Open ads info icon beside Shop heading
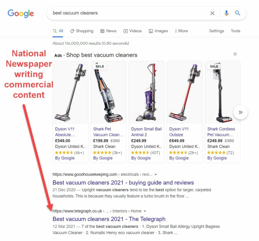 (x=235, y=54)
